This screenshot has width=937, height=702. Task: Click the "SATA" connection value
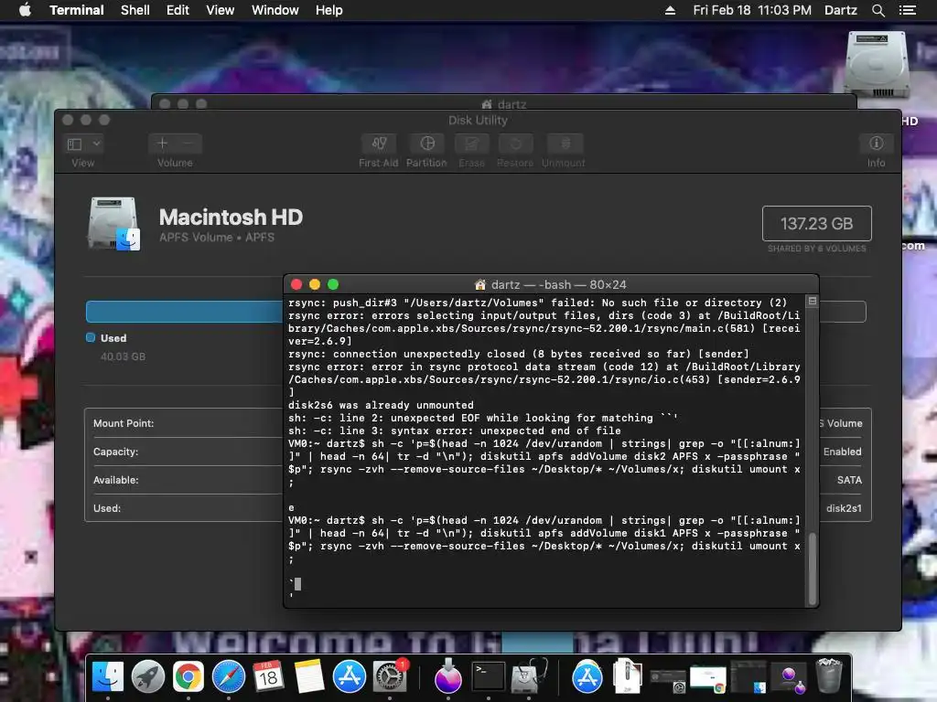(x=849, y=480)
